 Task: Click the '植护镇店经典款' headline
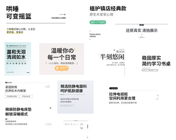point(108,9)
